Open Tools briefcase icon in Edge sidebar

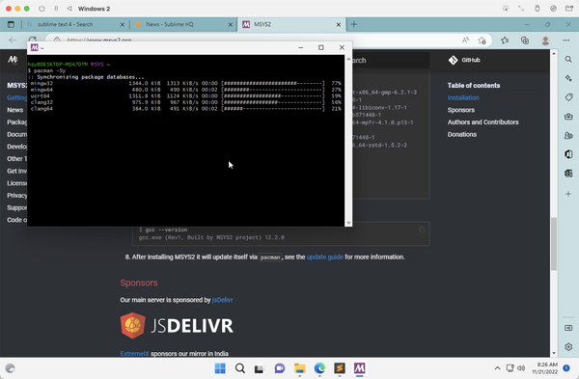point(568,117)
